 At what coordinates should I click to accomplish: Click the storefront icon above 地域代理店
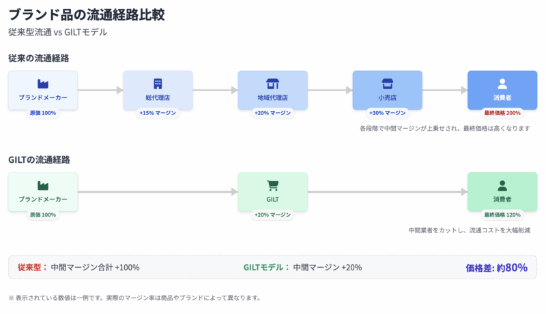pyautogui.click(x=272, y=84)
